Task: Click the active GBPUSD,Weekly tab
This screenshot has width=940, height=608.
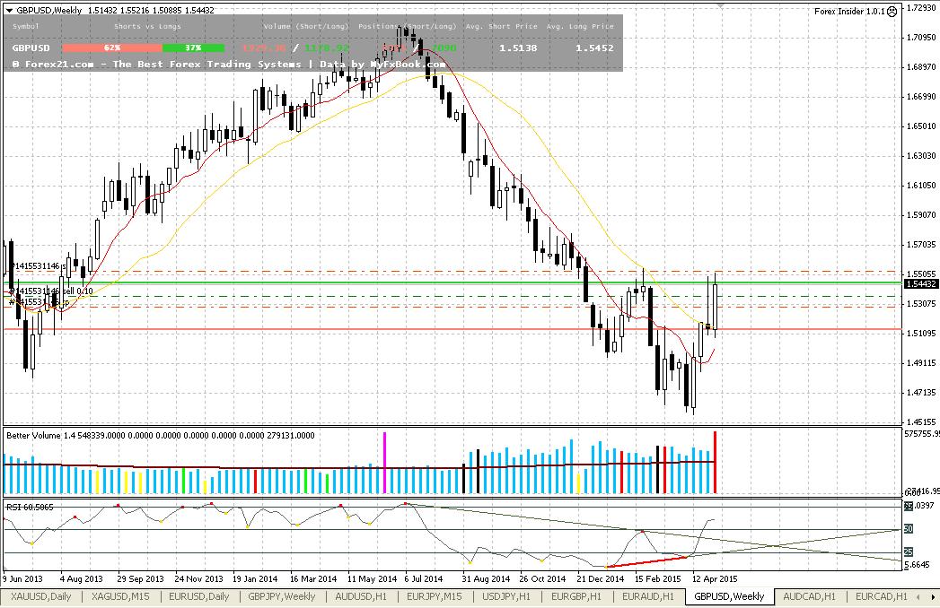Action: [x=729, y=596]
